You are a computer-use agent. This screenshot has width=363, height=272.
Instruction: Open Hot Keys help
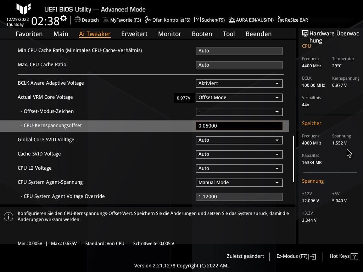coord(344,256)
